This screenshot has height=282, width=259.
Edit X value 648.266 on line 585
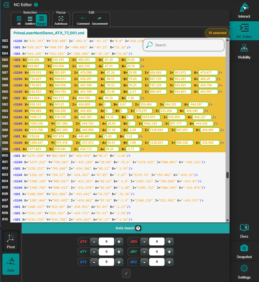(x=36, y=60)
